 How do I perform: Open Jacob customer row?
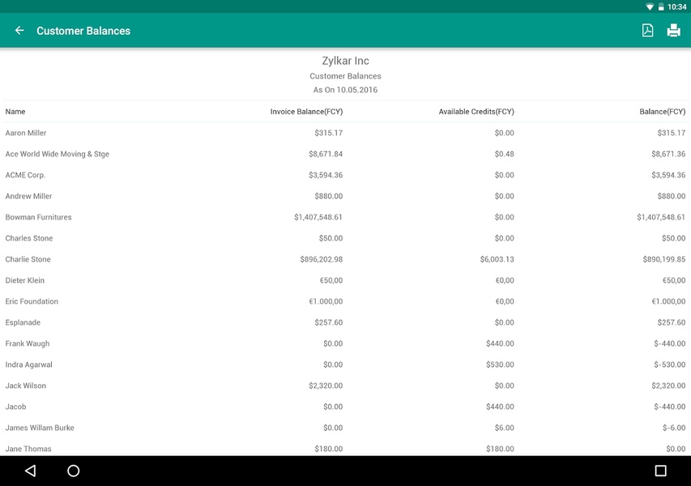click(x=345, y=407)
